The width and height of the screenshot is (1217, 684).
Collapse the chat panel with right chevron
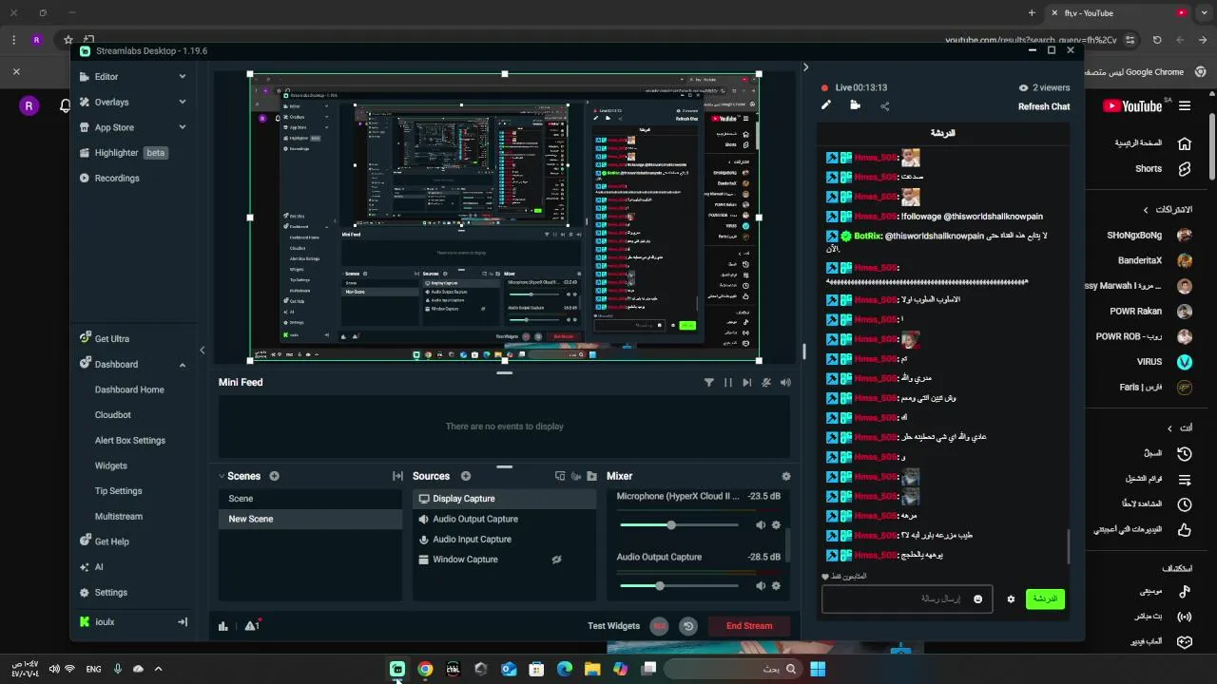click(x=805, y=67)
